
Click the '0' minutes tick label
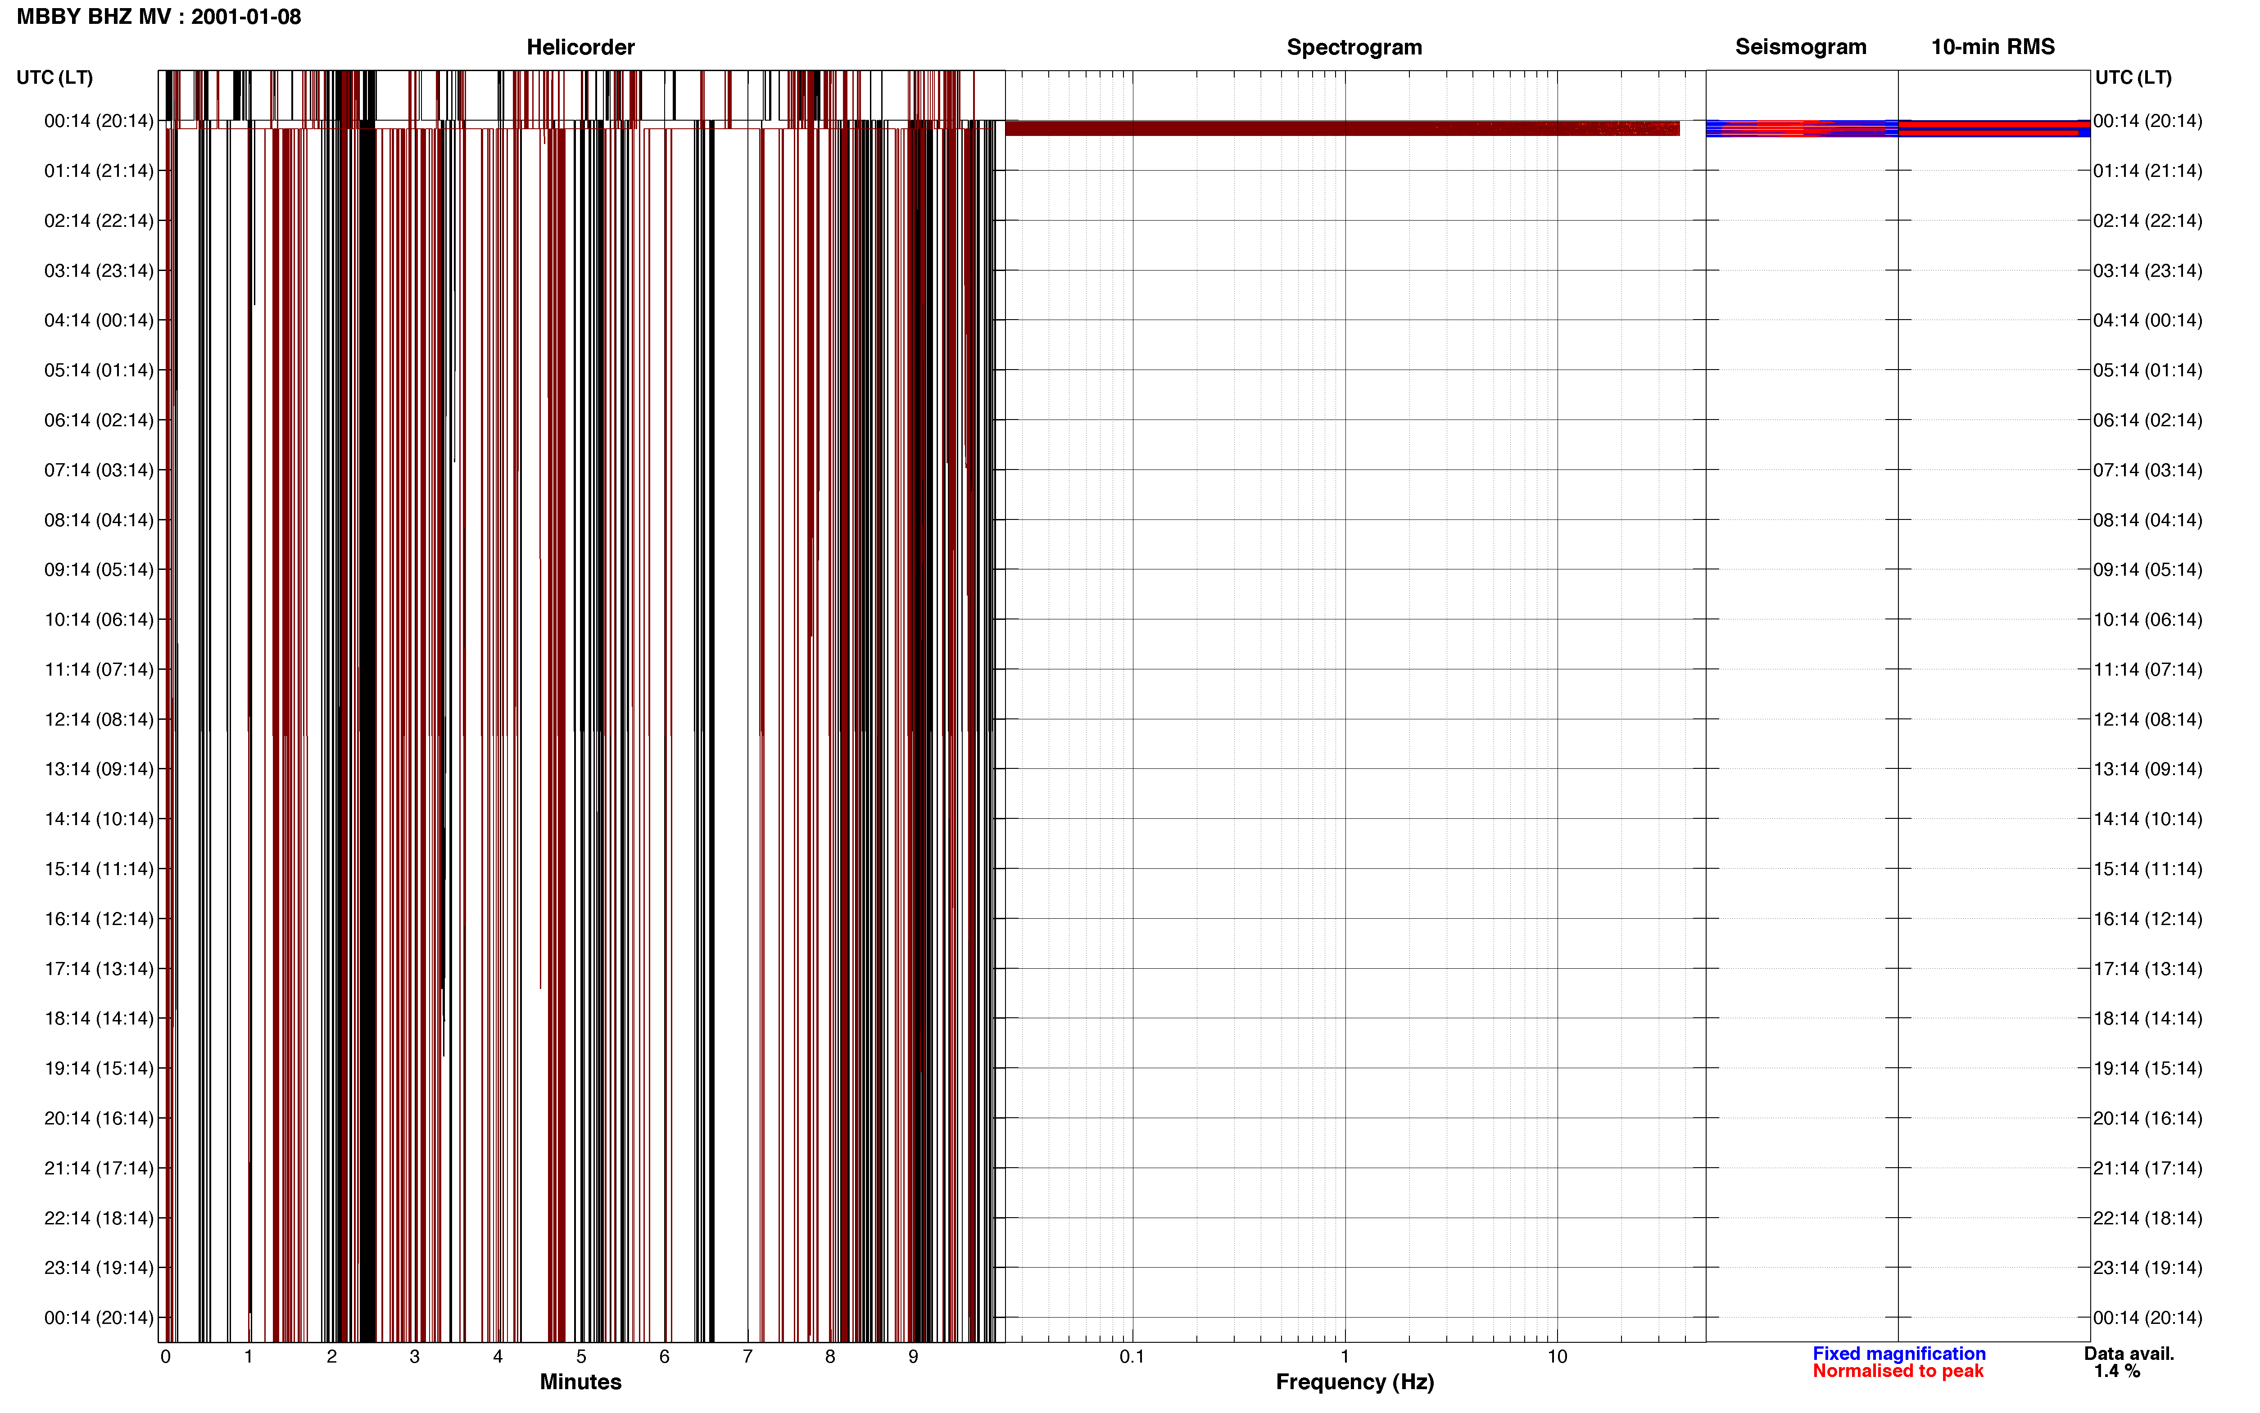(165, 1357)
